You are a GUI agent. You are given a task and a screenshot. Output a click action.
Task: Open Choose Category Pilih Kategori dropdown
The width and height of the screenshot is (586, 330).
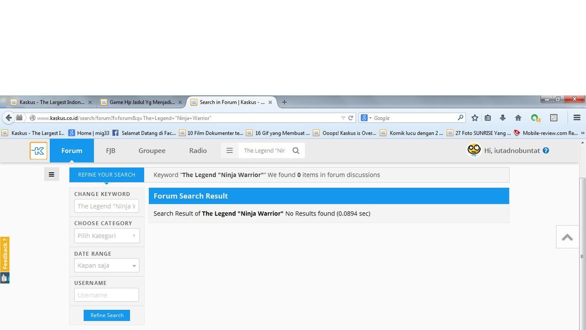coord(107,236)
